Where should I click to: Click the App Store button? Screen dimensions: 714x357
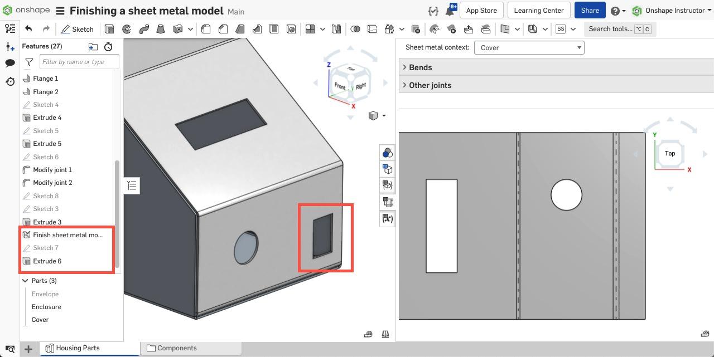[481, 10]
